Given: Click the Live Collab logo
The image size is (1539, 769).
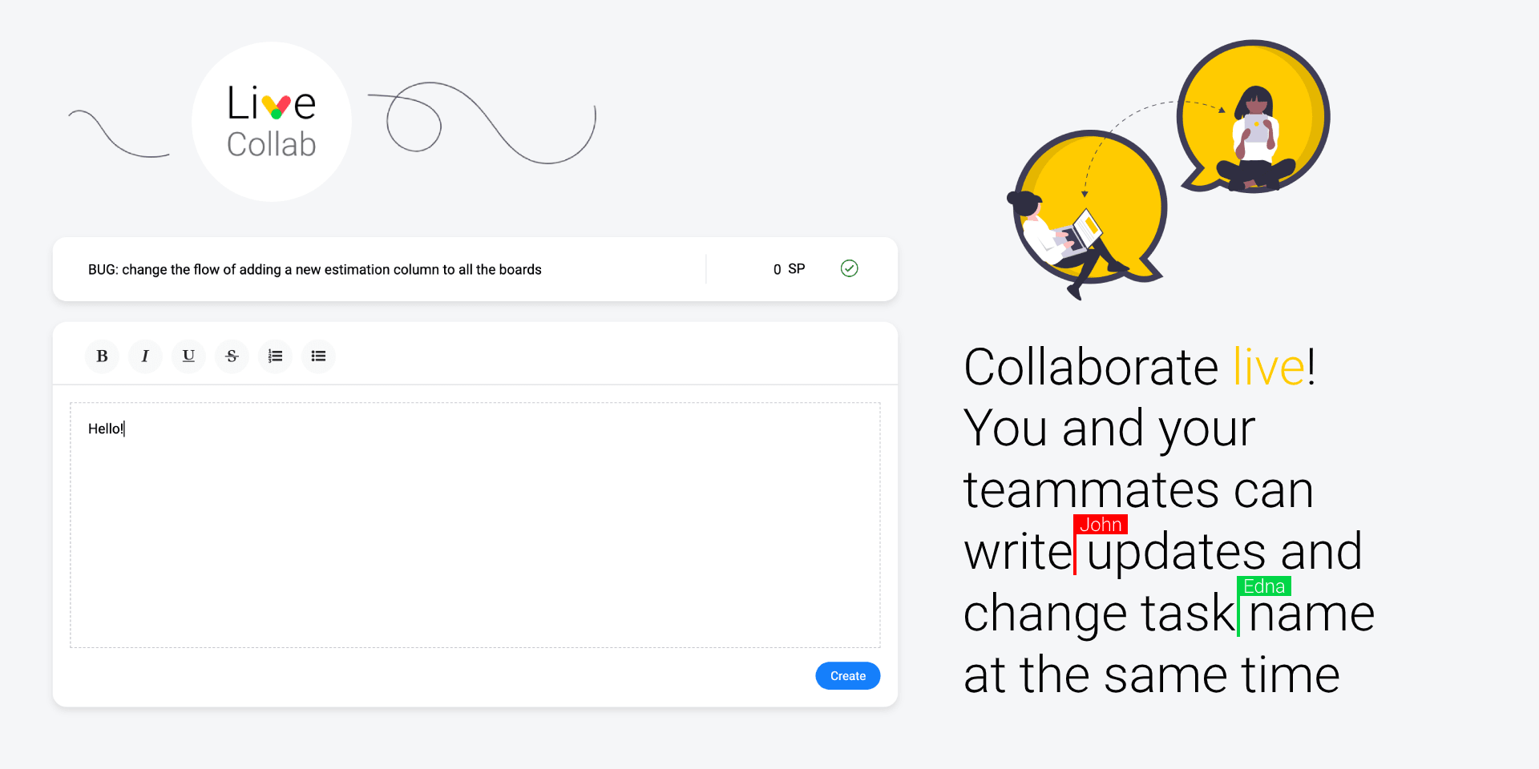Looking at the screenshot, I should [x=272, y=122].
